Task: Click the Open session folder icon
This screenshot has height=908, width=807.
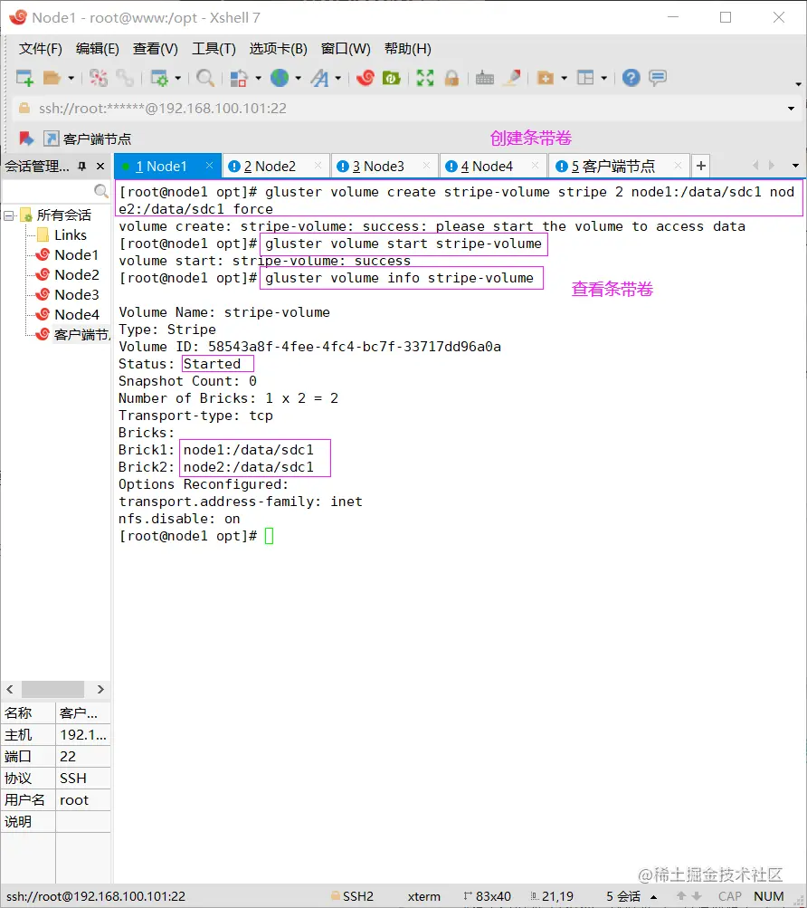Action: pyautogui.click(x=52, y=78)
